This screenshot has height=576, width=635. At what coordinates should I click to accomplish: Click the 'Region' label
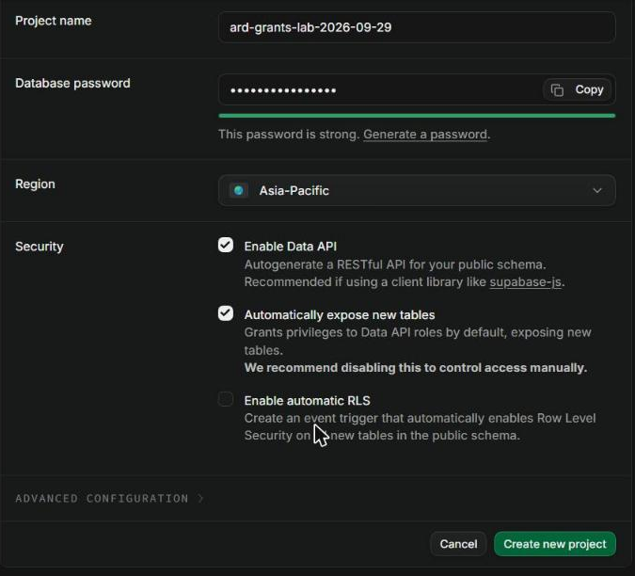35,184
